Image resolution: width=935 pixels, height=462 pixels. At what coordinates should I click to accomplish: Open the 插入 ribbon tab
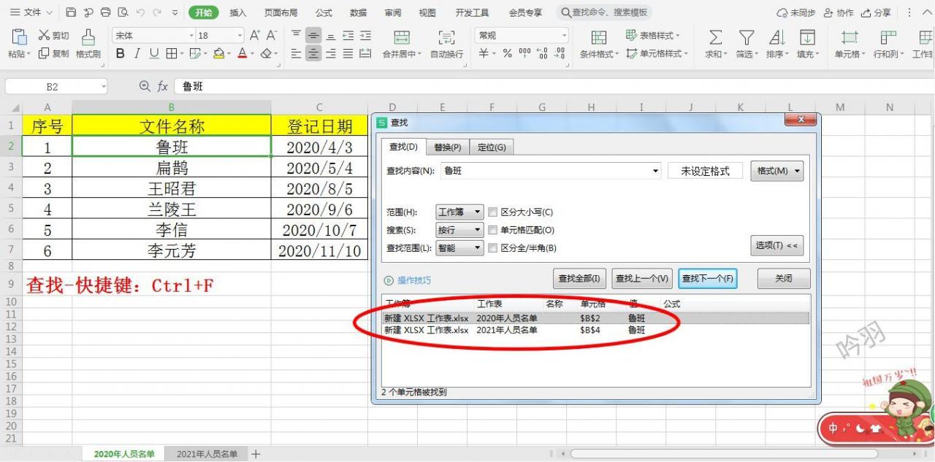tap(238, 12)
